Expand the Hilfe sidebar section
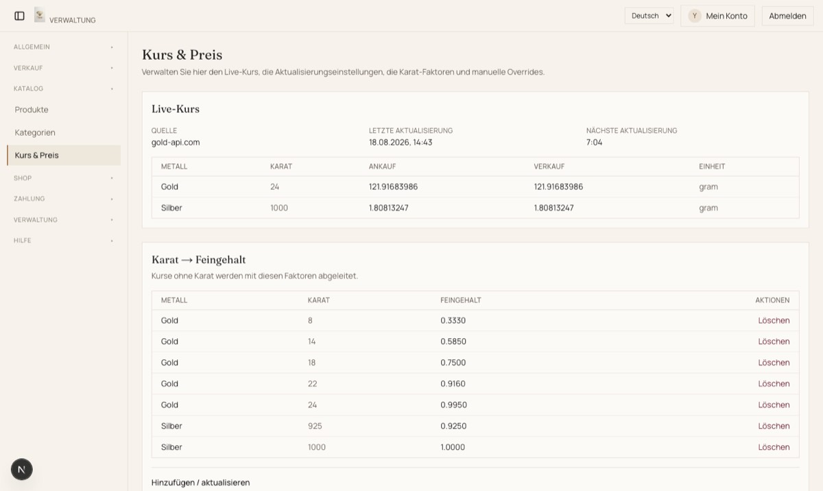This screenshot has height=491, width=823. 64,241
